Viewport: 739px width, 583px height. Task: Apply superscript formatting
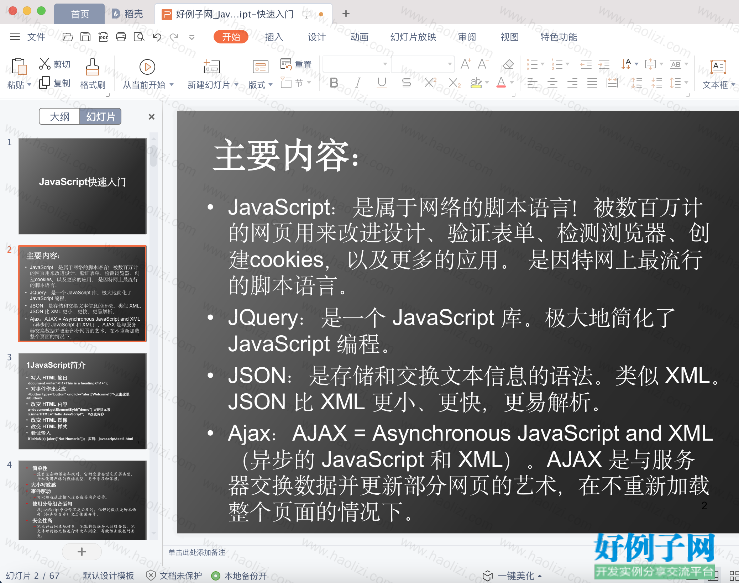pyautogui.click(x=431, y=83)
